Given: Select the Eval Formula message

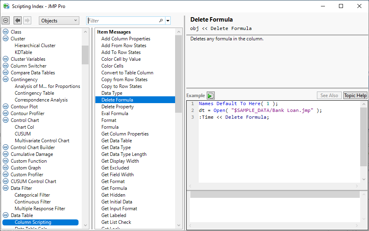Looking at the screenshot, I should (x=115, y=114).
